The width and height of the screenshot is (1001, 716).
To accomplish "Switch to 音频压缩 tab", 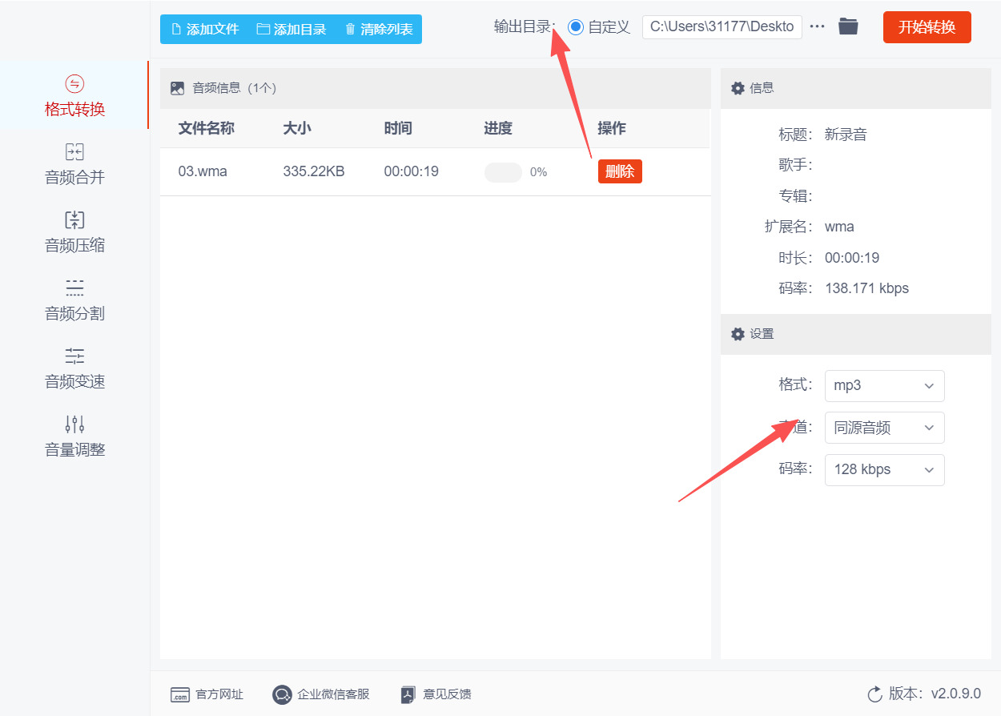I will (x=74, y=232).
